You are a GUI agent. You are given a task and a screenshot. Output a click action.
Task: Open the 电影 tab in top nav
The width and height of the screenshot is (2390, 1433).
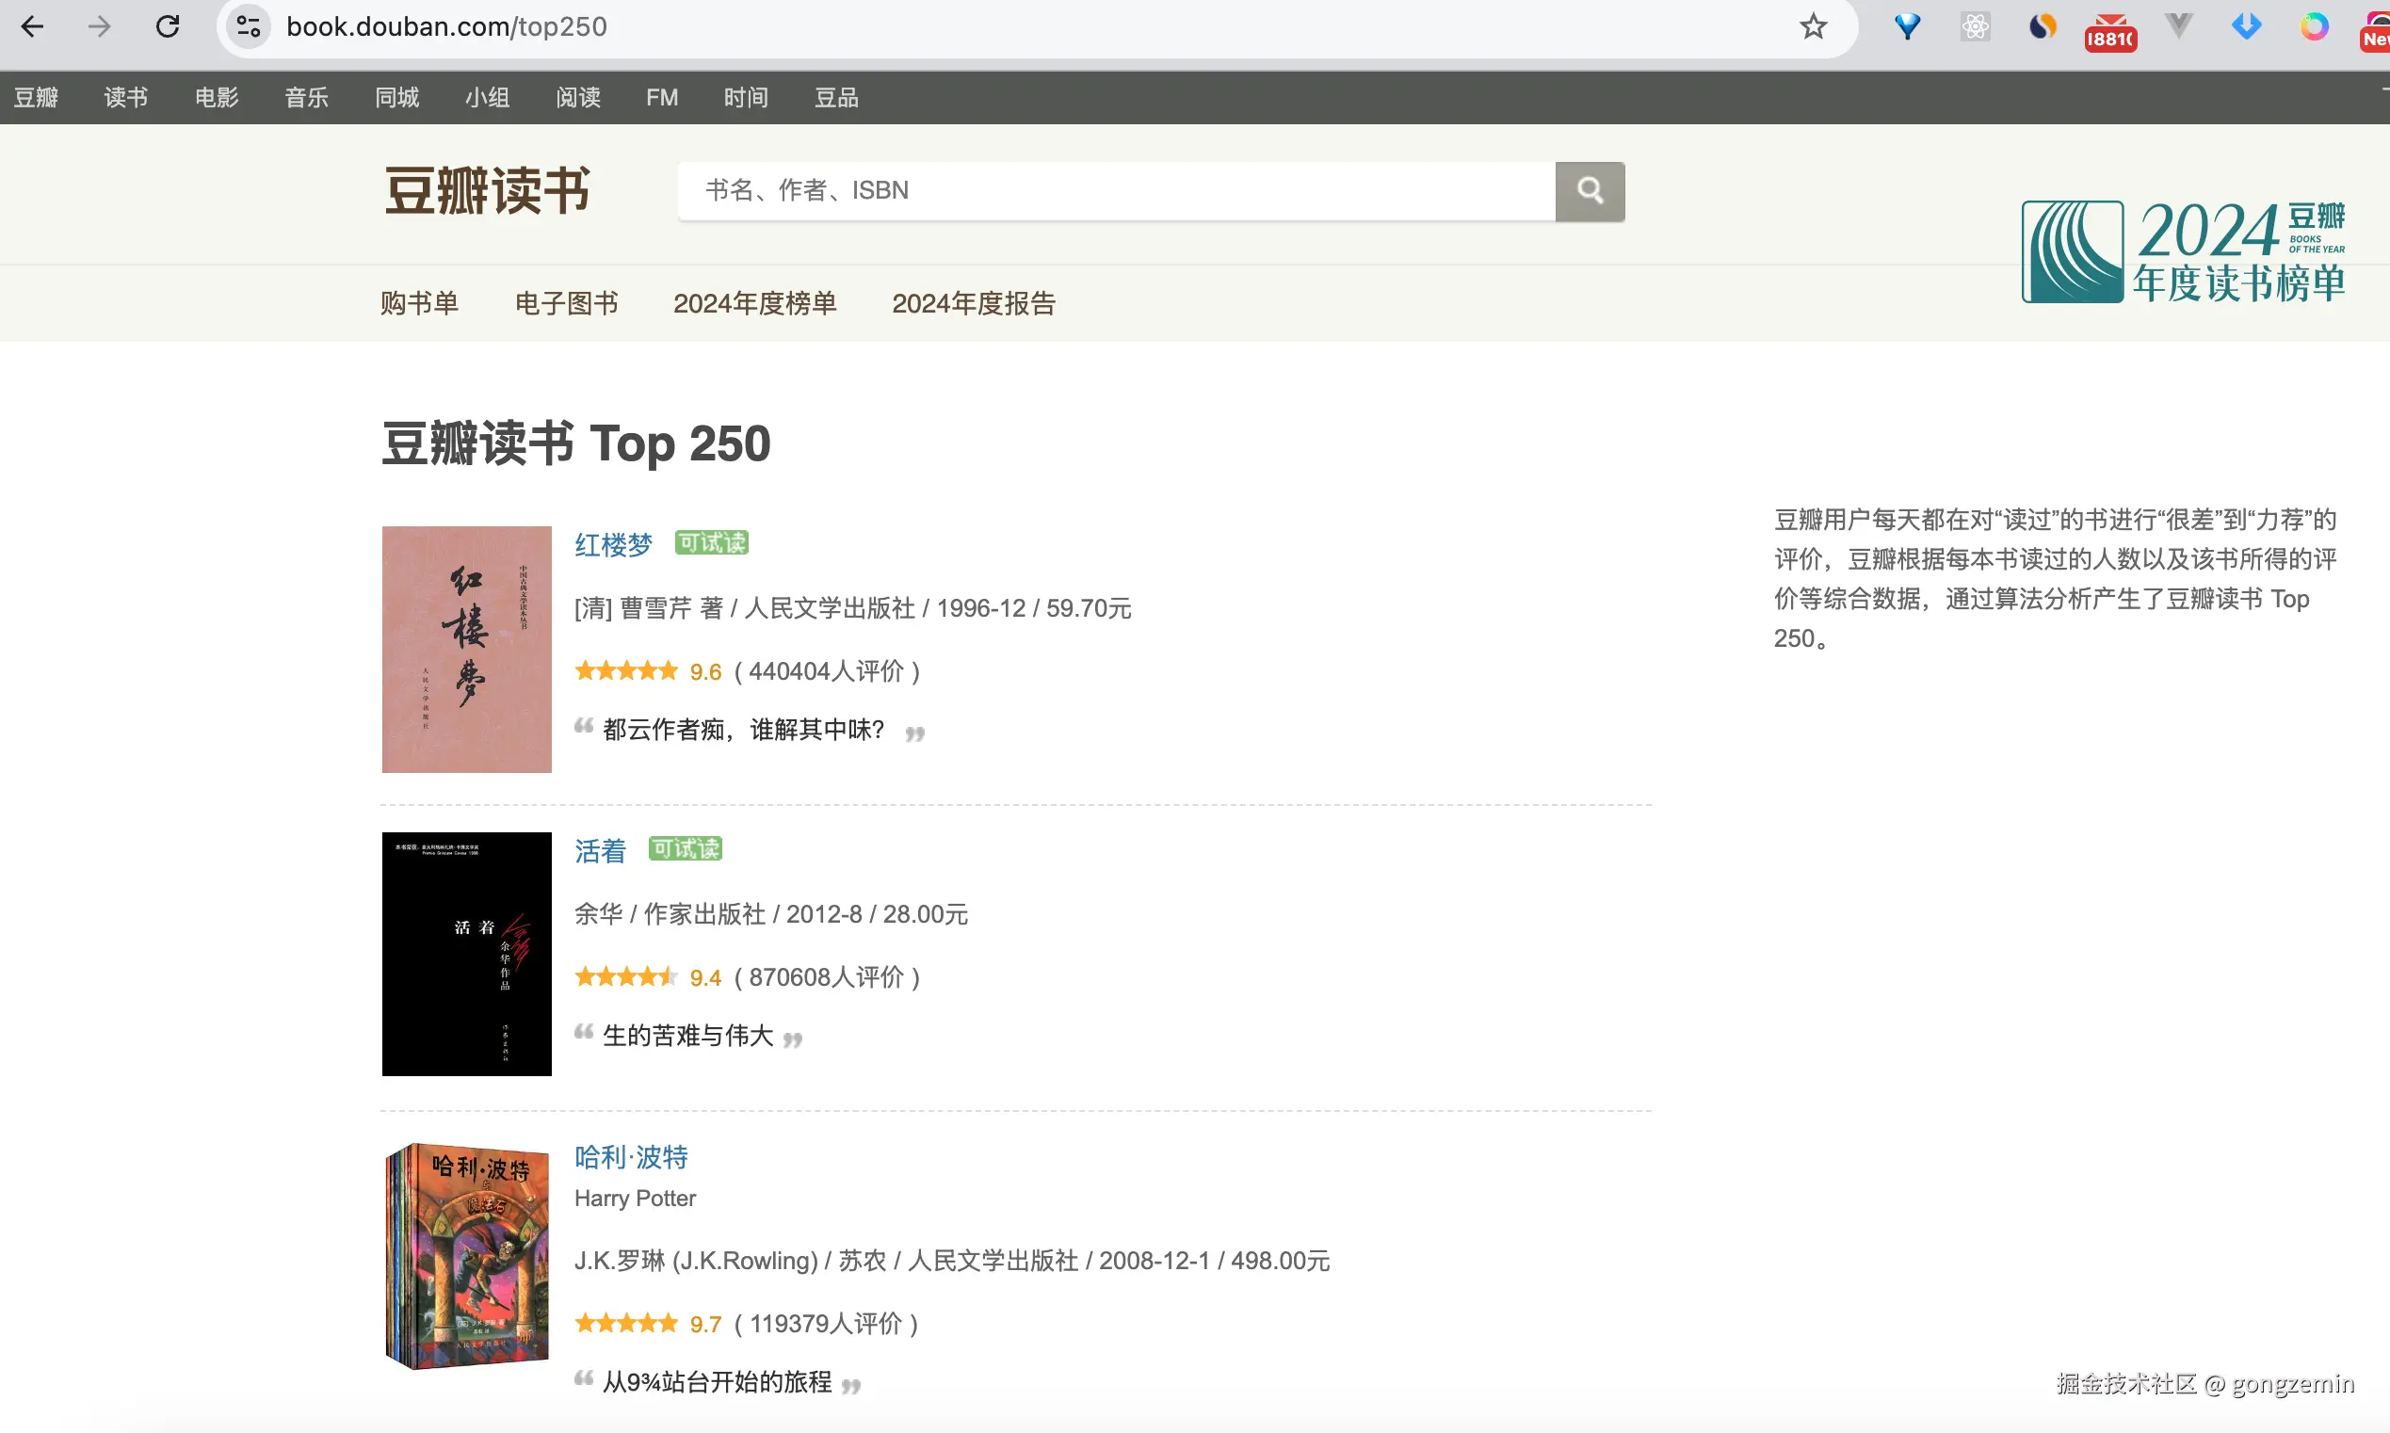[217, 98]
